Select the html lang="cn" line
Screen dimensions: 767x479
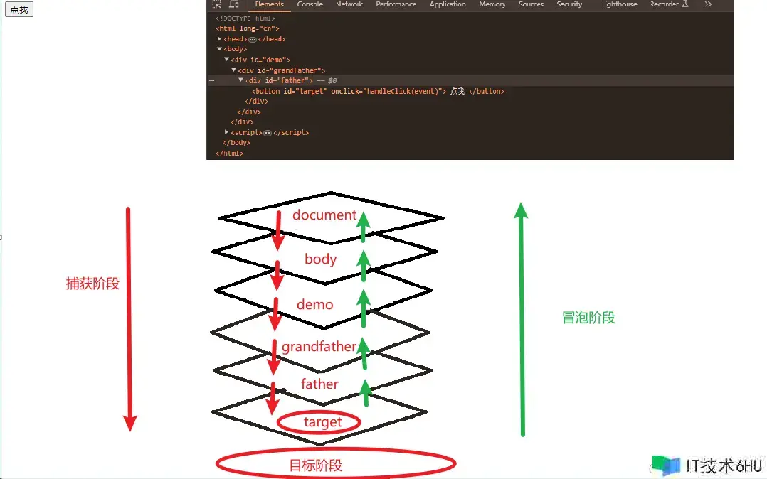247,28
